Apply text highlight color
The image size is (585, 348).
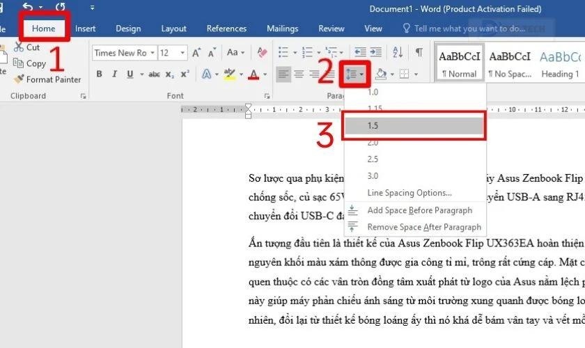229,74
